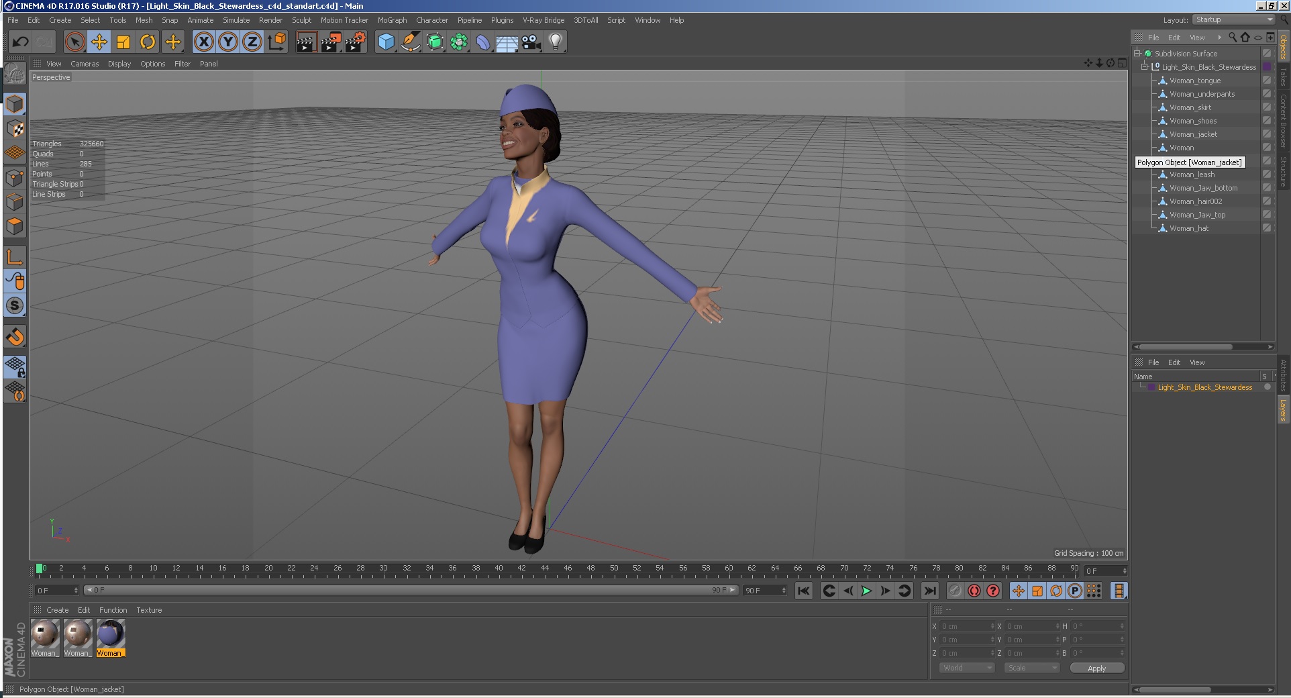Click the Coordinate System icon

point(276,42)
